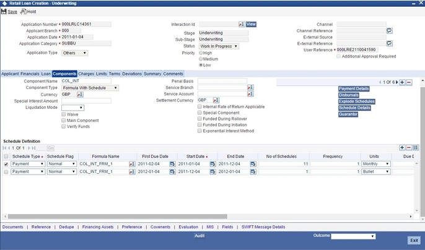Open the Liquidation Mode dropdown
Viewport: 425px width, 250px height.
tap(72, 108)
